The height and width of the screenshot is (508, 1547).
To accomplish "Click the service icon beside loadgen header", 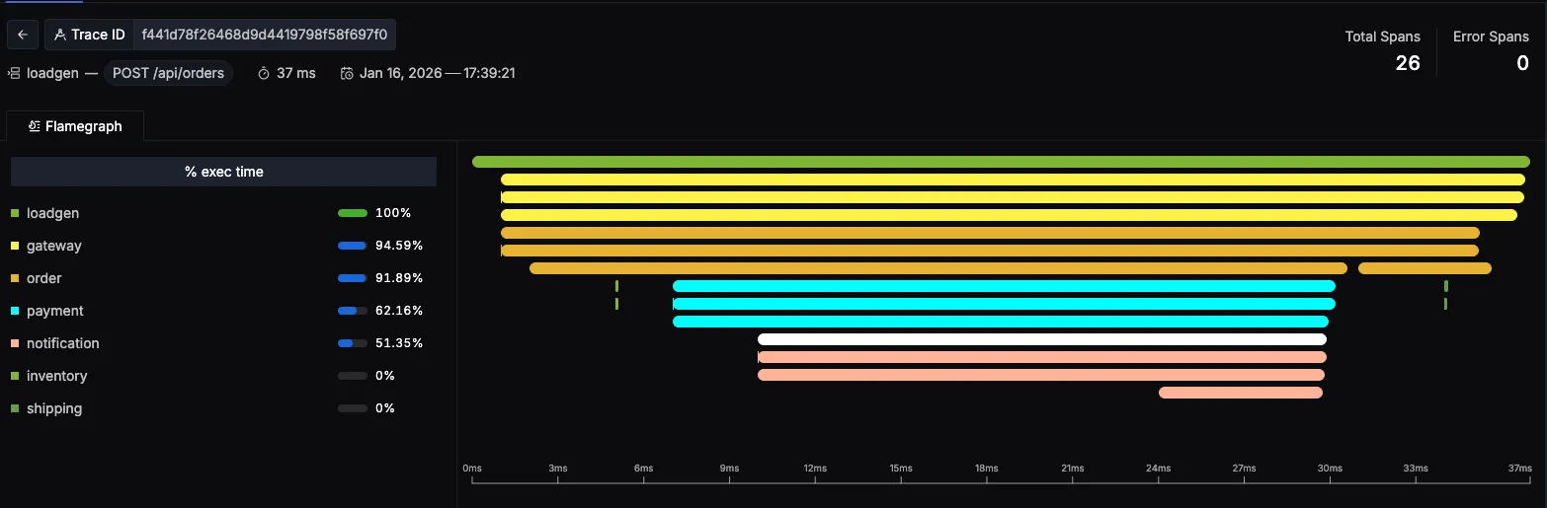I will coord(15,73).
